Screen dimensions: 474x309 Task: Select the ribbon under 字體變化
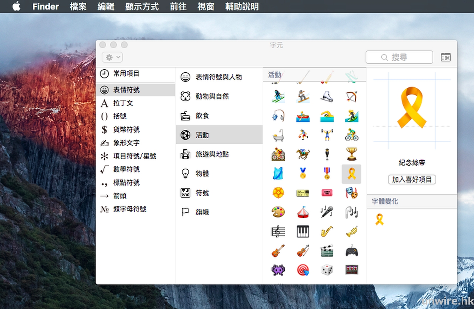pos(379,220)
